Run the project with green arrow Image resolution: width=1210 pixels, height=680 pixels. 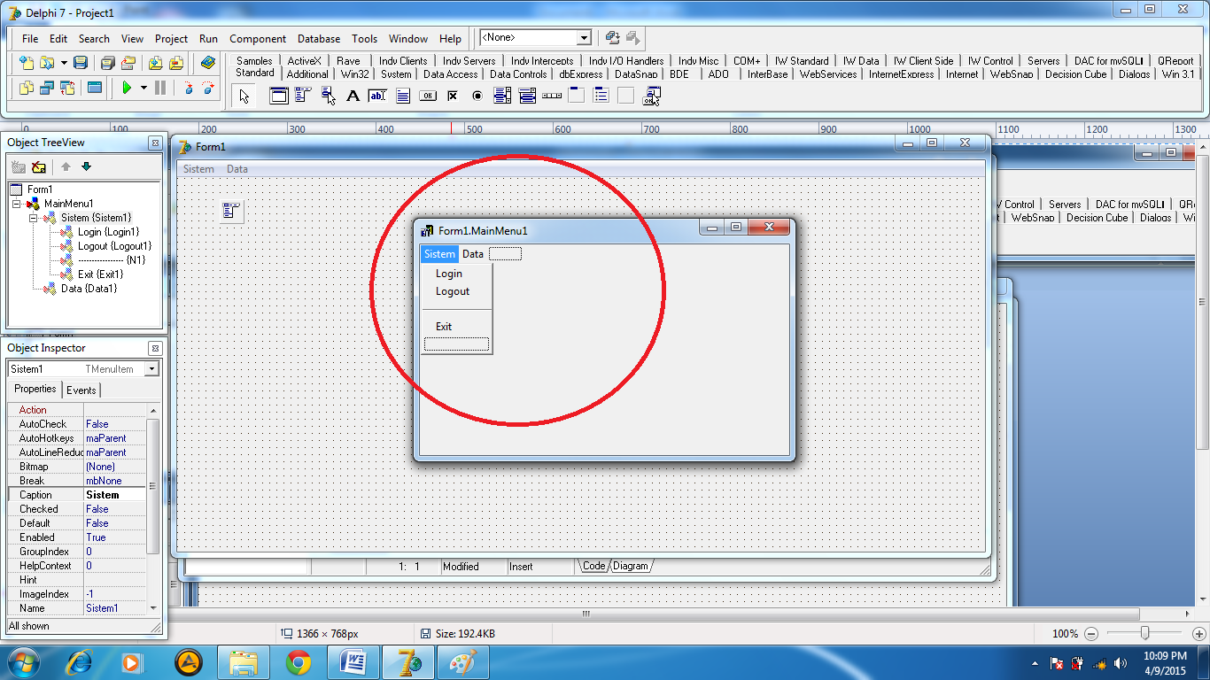[x=127, y=88]
